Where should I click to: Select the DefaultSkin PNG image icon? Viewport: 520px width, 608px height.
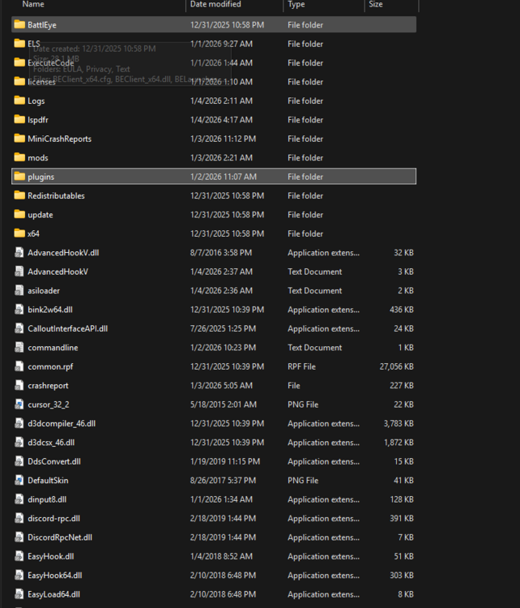coord(19,481)
